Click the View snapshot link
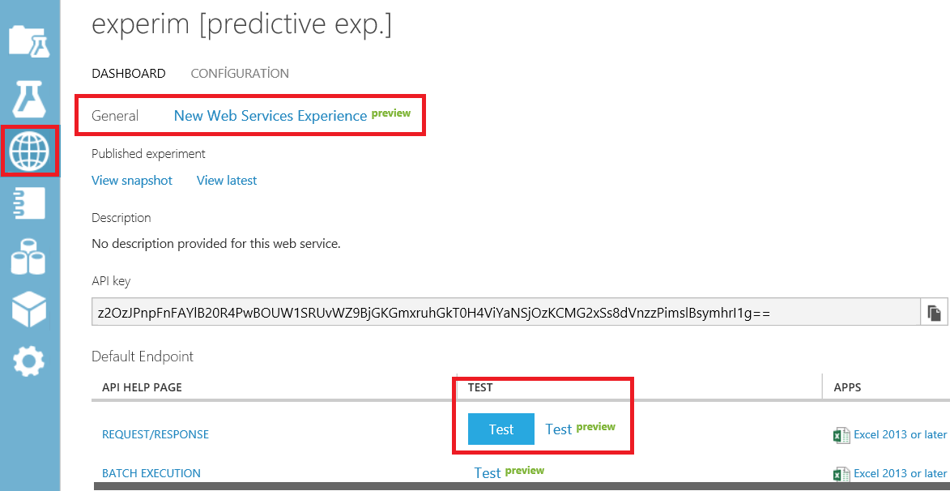This screenshot has height=491, width=950. 132,181
